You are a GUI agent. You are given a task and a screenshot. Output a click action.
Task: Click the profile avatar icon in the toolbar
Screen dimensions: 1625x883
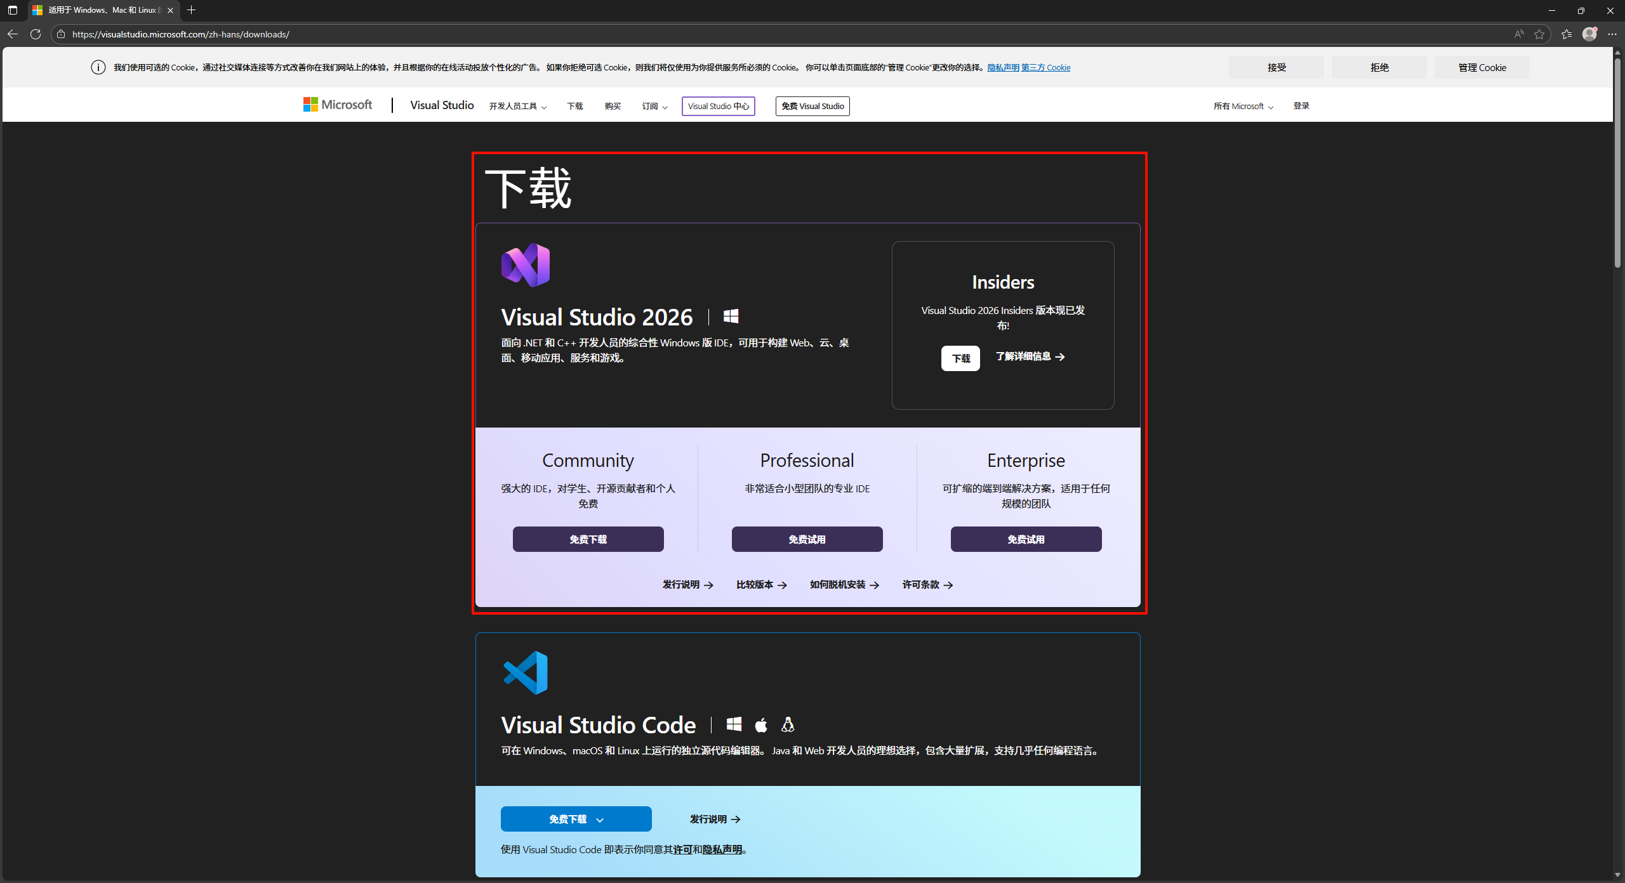tap(1591, 34)
